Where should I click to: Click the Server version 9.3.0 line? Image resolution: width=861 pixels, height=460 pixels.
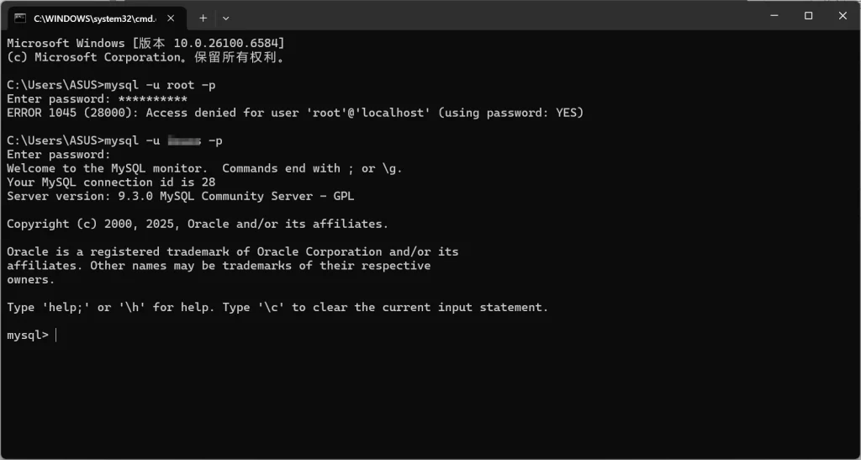[180, 196]
